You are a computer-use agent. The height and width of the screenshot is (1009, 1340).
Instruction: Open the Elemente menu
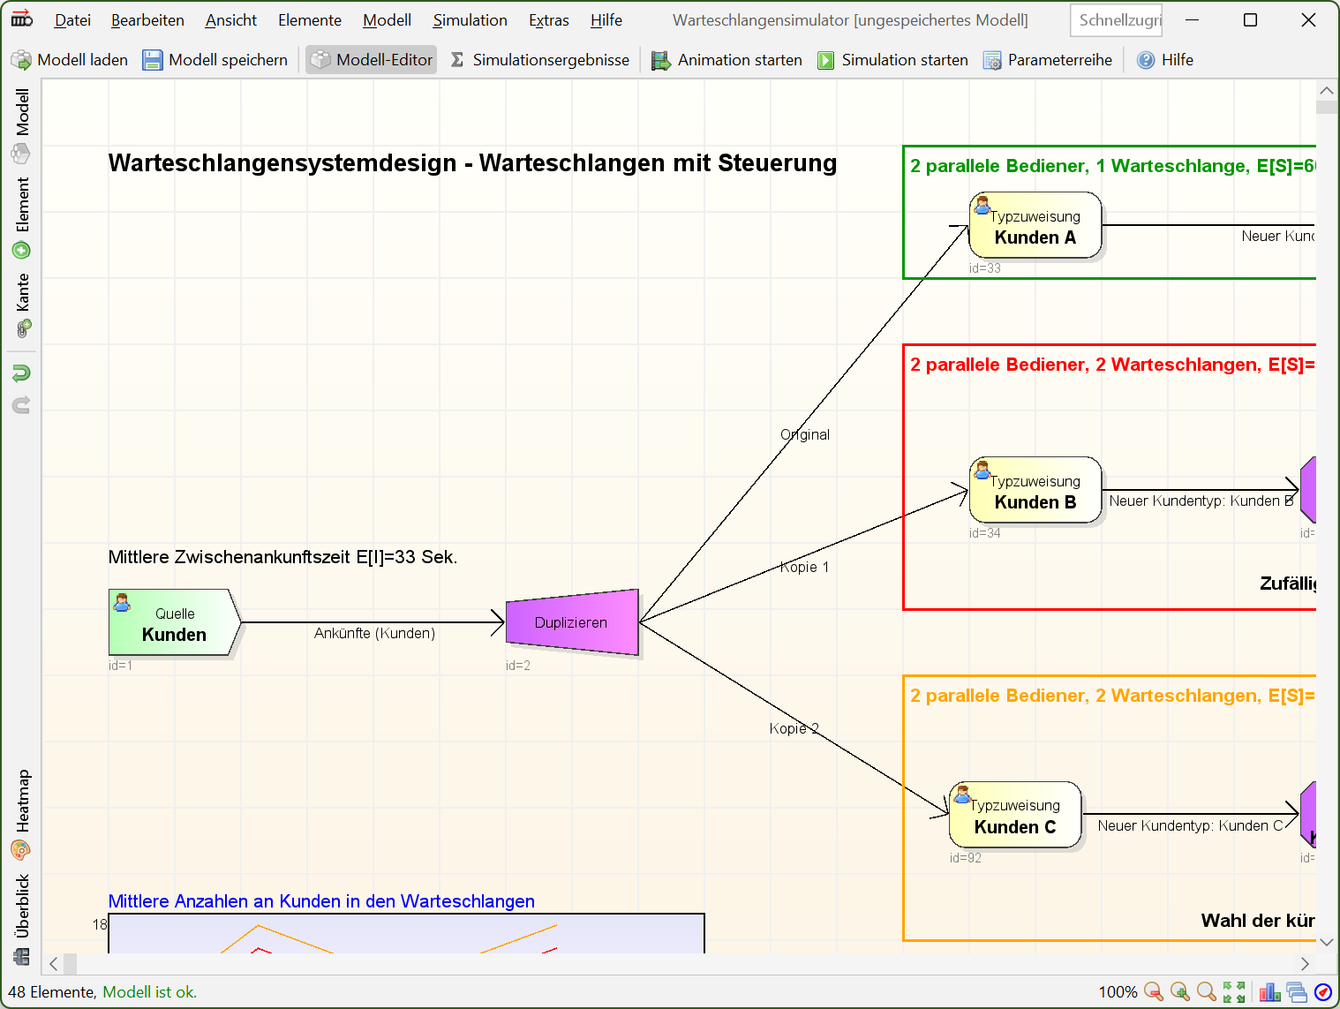[x=310, y=20]
